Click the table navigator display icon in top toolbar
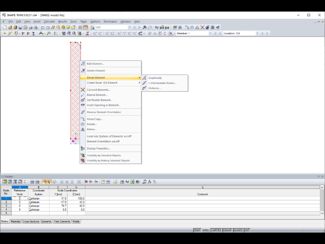This screenshot has height=244, width=325. (80, 27)
